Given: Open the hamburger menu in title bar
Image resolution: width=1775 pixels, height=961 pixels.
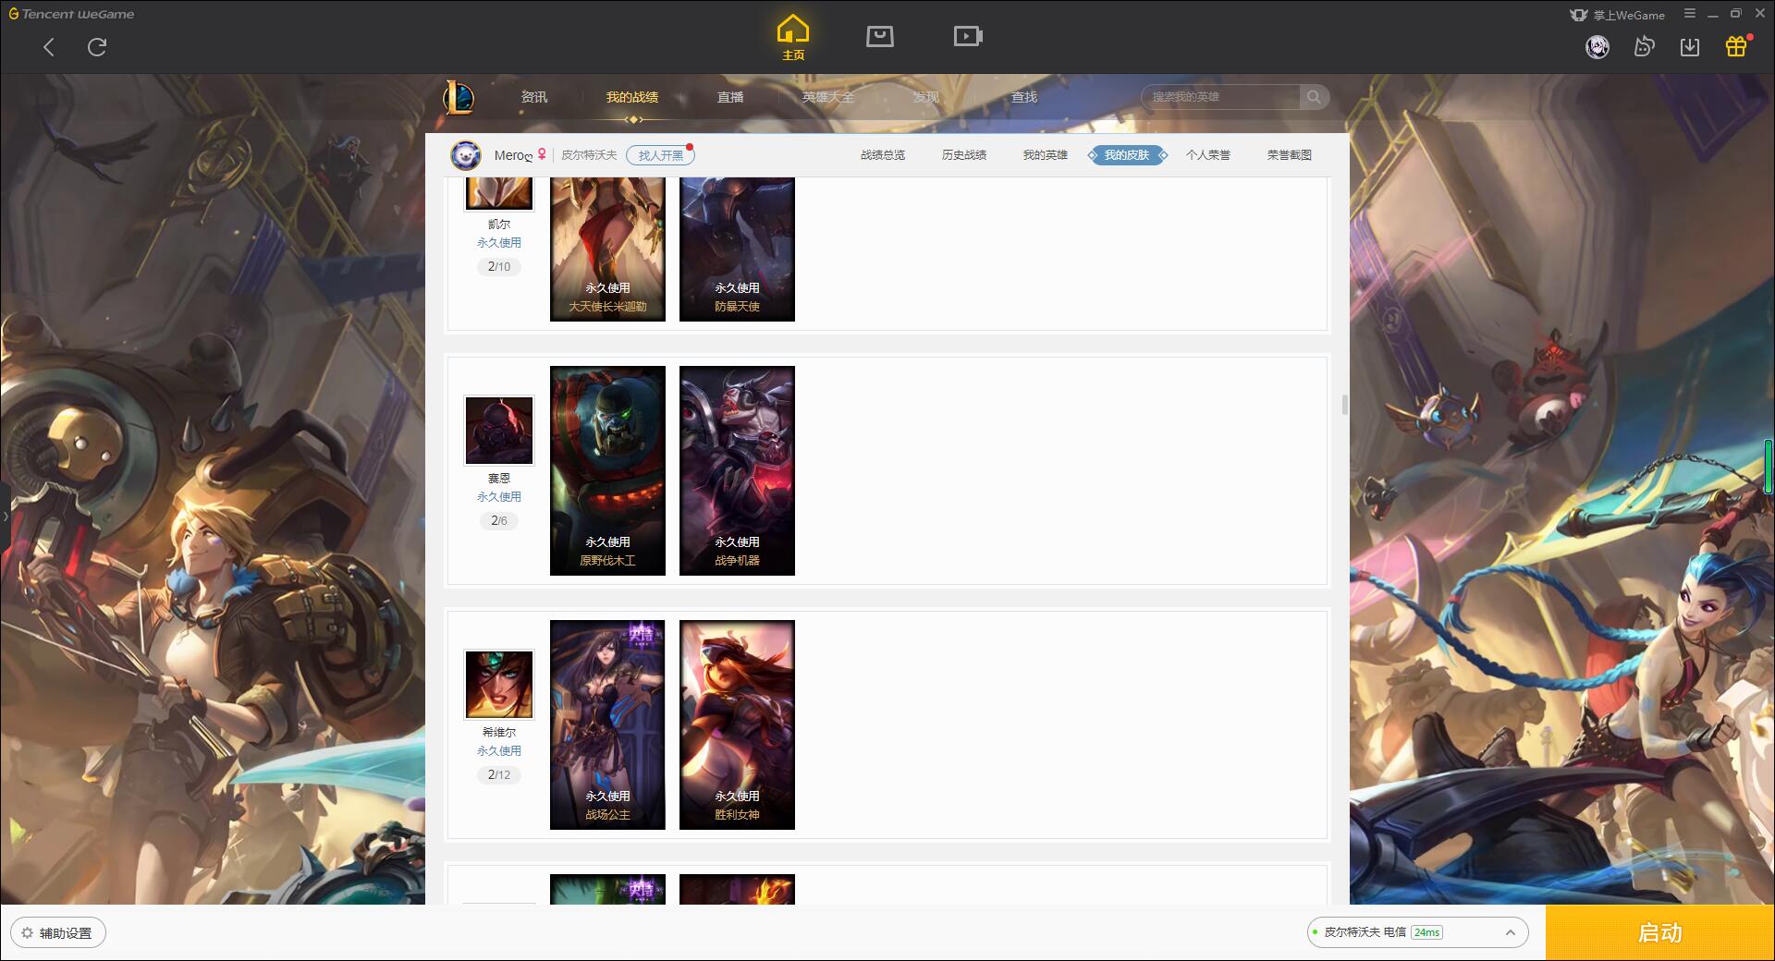Looking at the screenshot, I should coord(1690,14).
